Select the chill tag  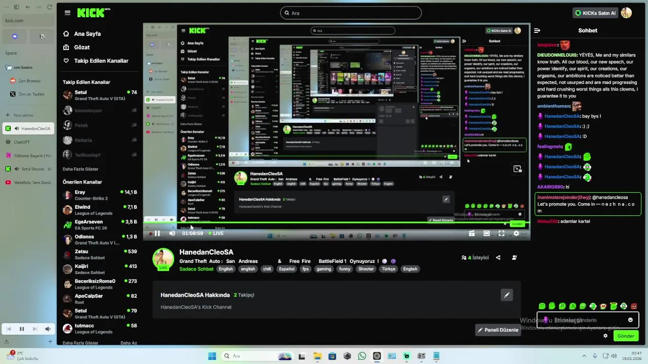(267, 269)
